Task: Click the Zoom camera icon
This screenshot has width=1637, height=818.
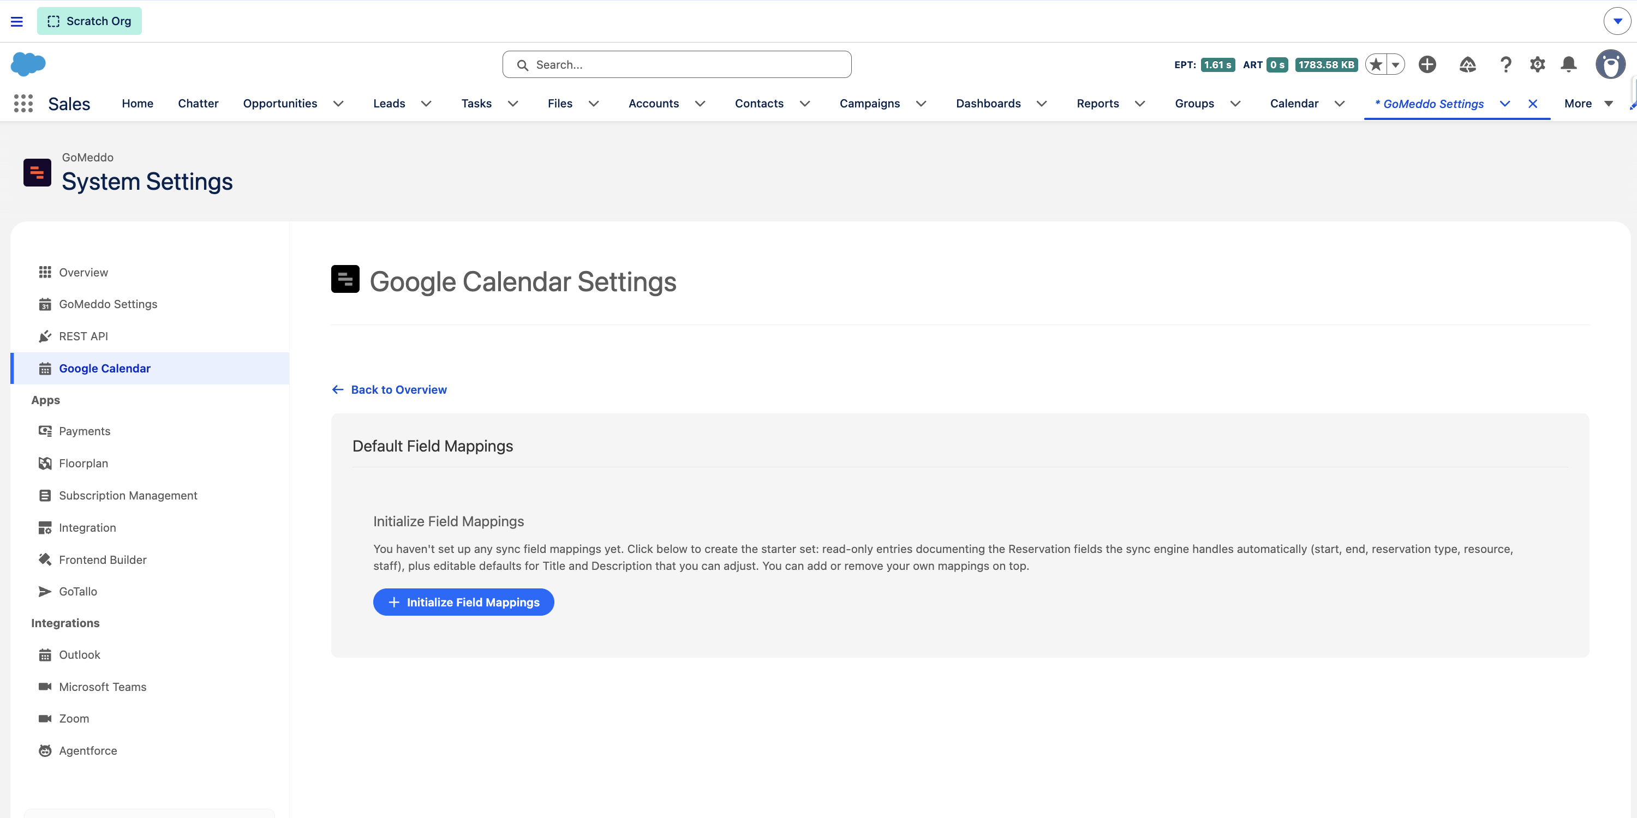Action: tap(45, 718)
